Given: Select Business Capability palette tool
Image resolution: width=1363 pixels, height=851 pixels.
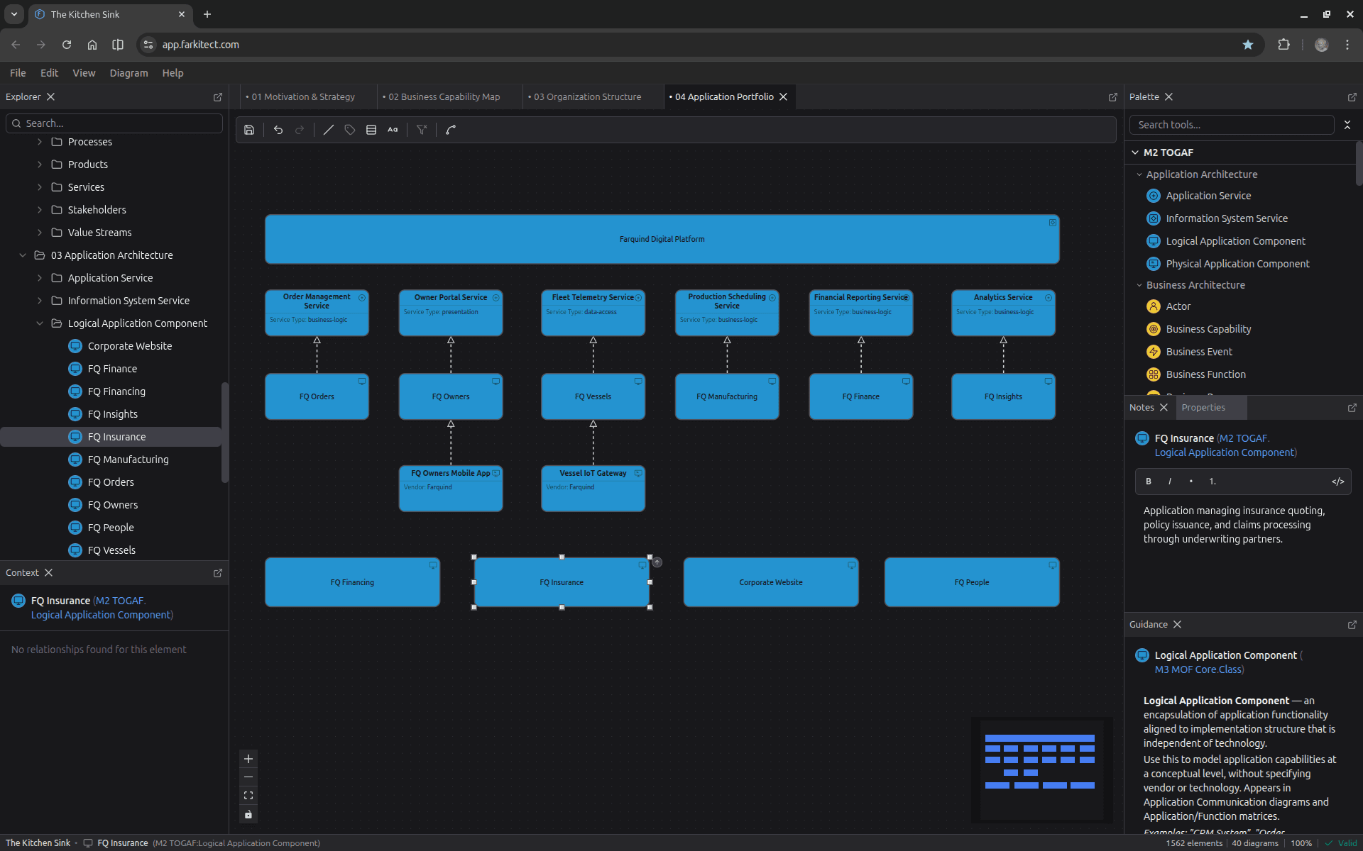Looking at the screenshot, I should (x=1208, y=329).
